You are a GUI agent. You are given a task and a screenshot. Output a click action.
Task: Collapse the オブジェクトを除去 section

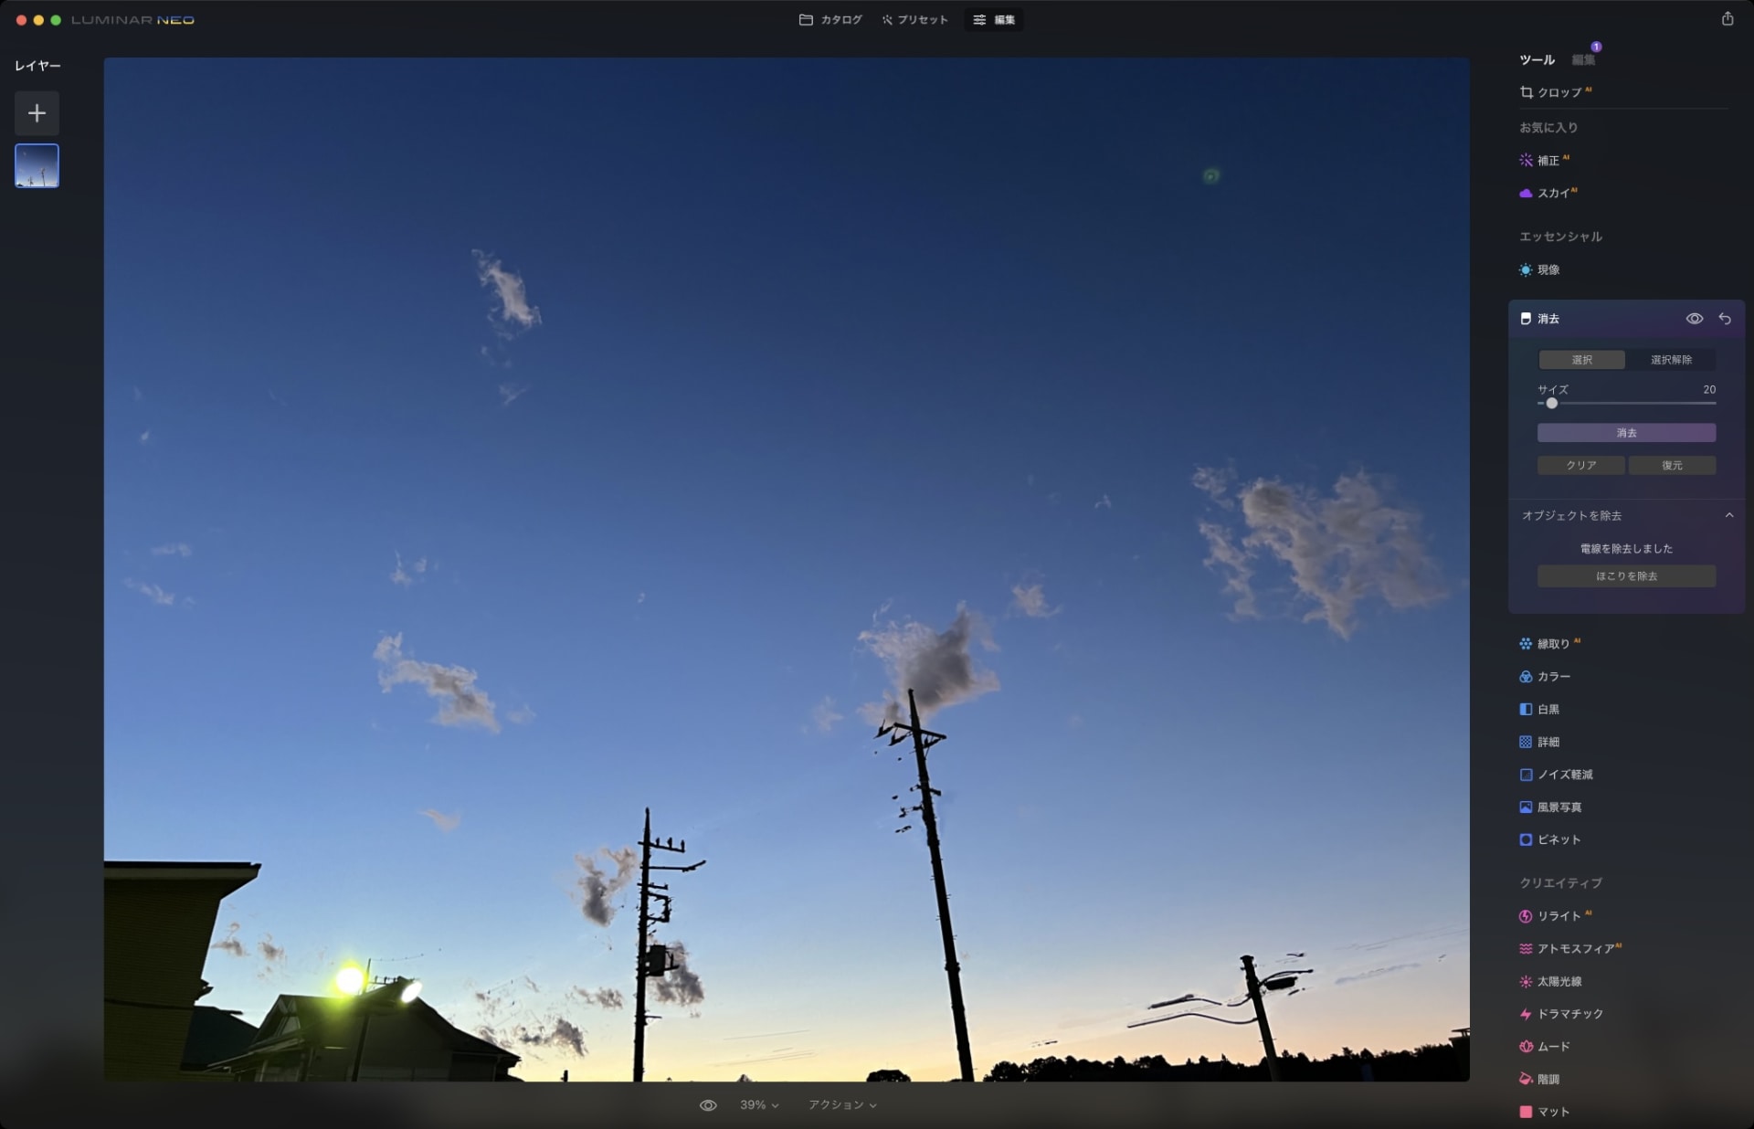[1728, 515]
